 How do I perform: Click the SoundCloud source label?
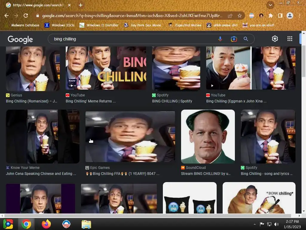196,168
